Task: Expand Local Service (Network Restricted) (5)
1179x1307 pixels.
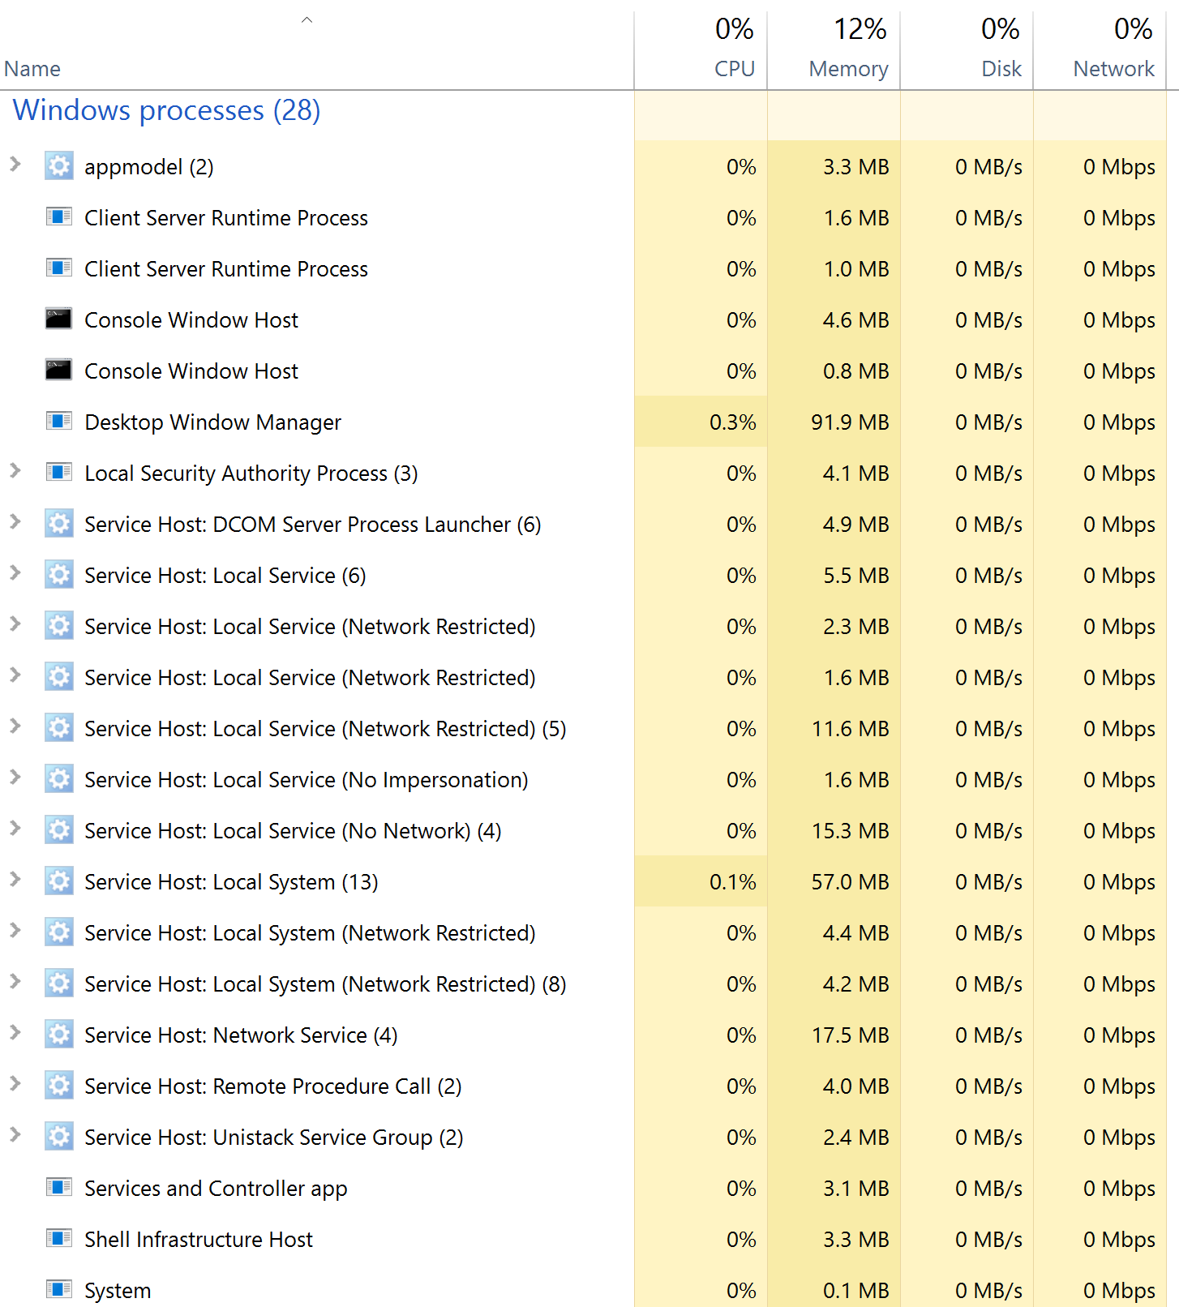Action: coord(15,726)
